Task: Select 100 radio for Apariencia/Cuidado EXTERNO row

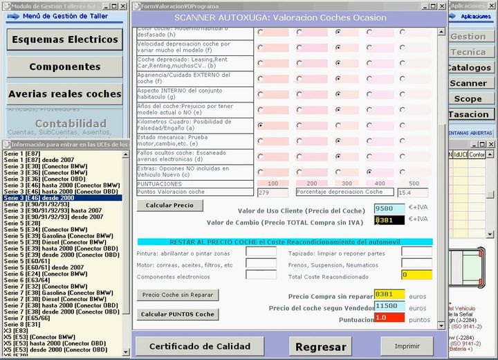Action: coord(261,78)
